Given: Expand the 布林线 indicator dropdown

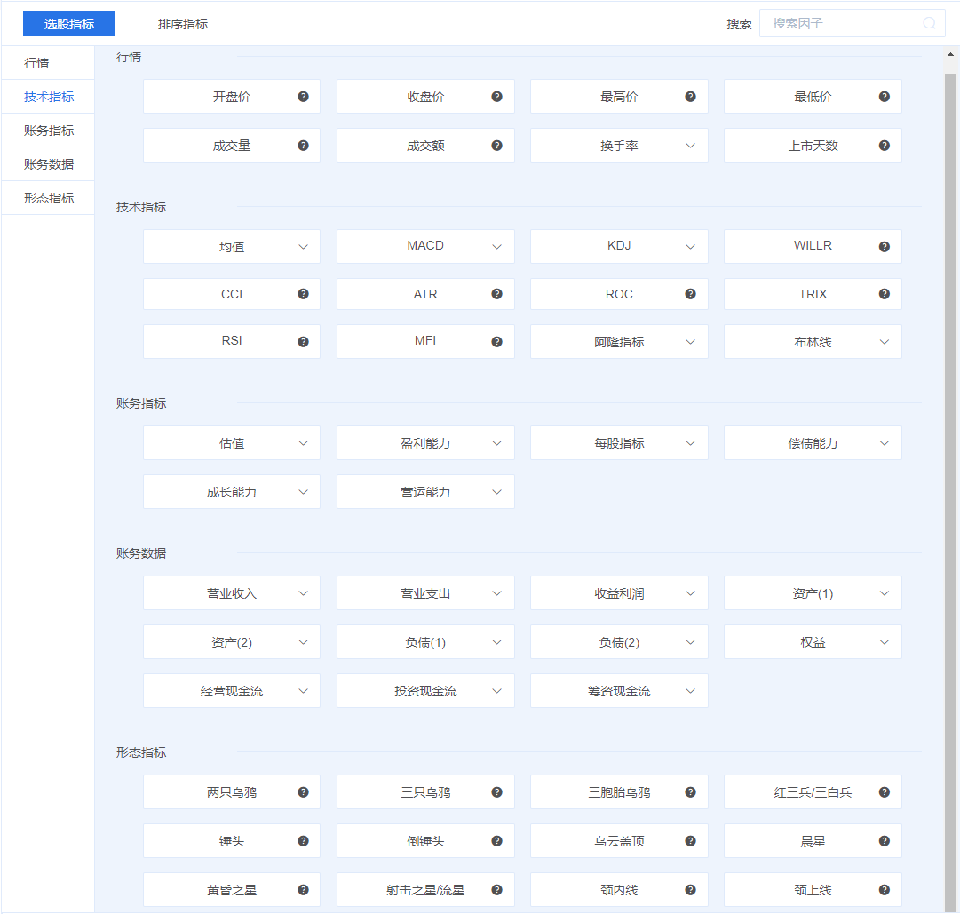Looking at the screenshot, I should coord(884,342).
